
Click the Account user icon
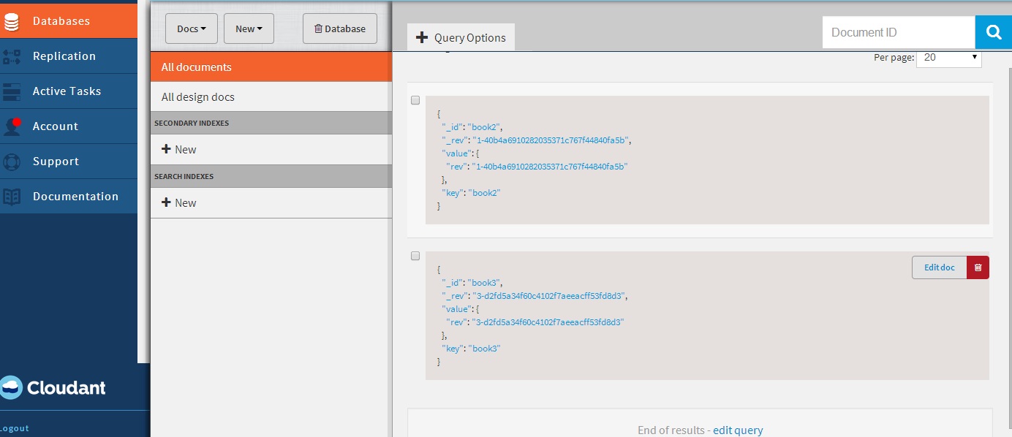tap(12, 126)
